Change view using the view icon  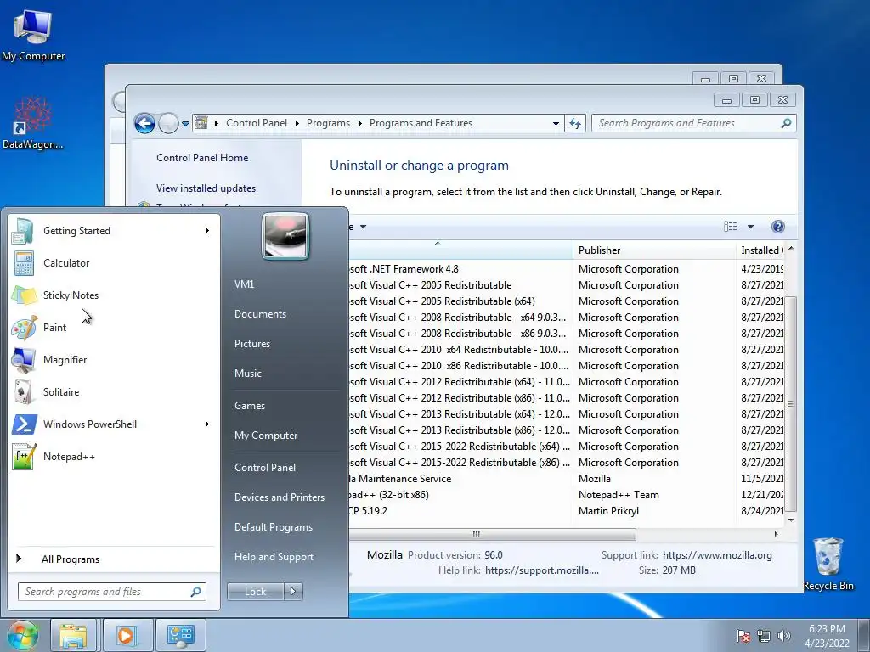tap(730, 226)
